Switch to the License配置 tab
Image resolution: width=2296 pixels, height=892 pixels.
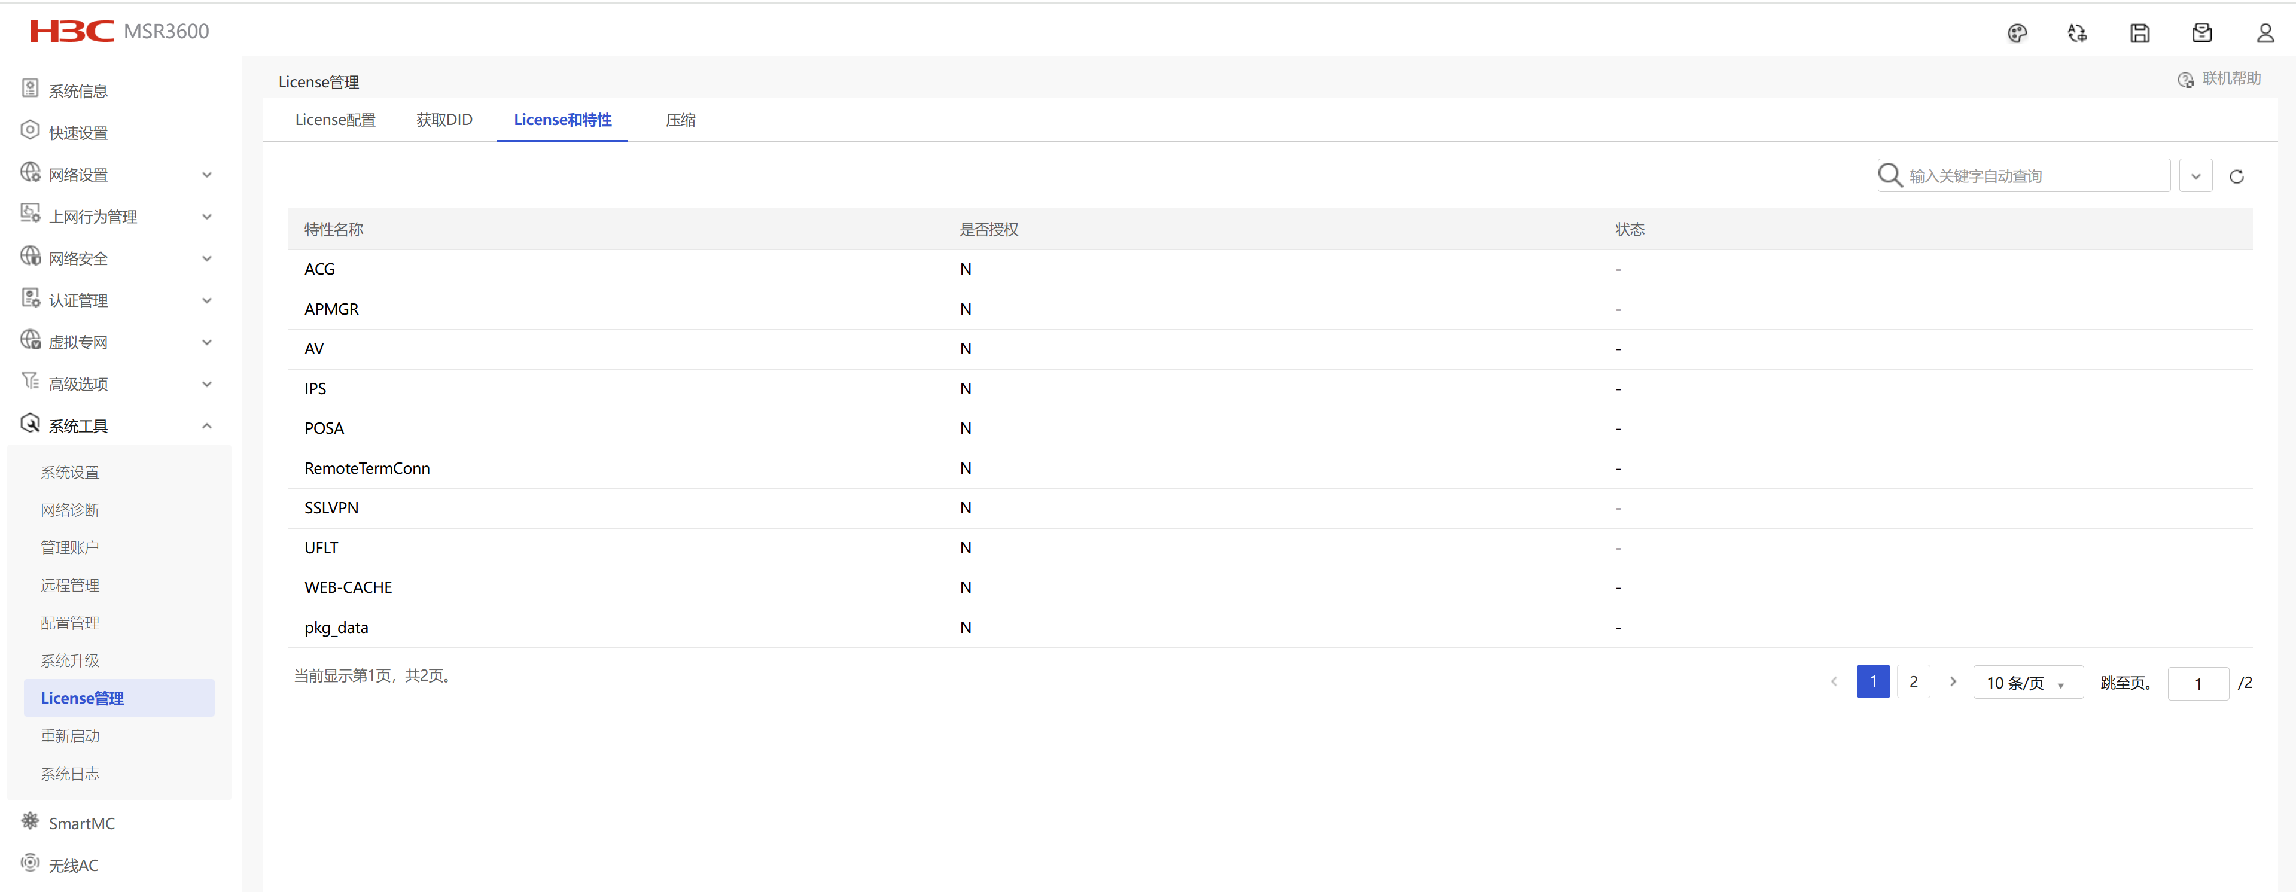(x=335, y=120)
